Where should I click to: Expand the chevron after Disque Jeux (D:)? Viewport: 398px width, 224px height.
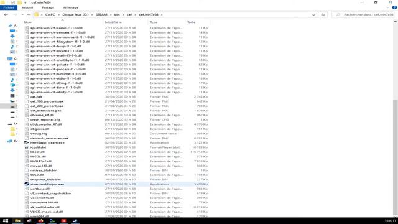coord(92,15)
